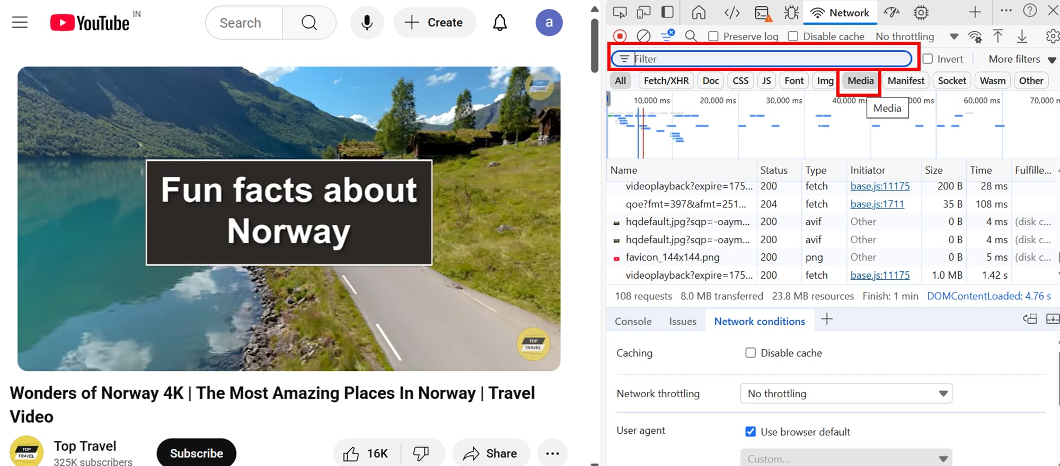Filter requests by Fetch/XHR type
Image resolution: width=1060 pixels, height=466 pixels.
[x=666, y=80]
